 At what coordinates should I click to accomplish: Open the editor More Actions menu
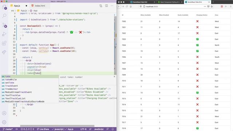click(112, 6)
